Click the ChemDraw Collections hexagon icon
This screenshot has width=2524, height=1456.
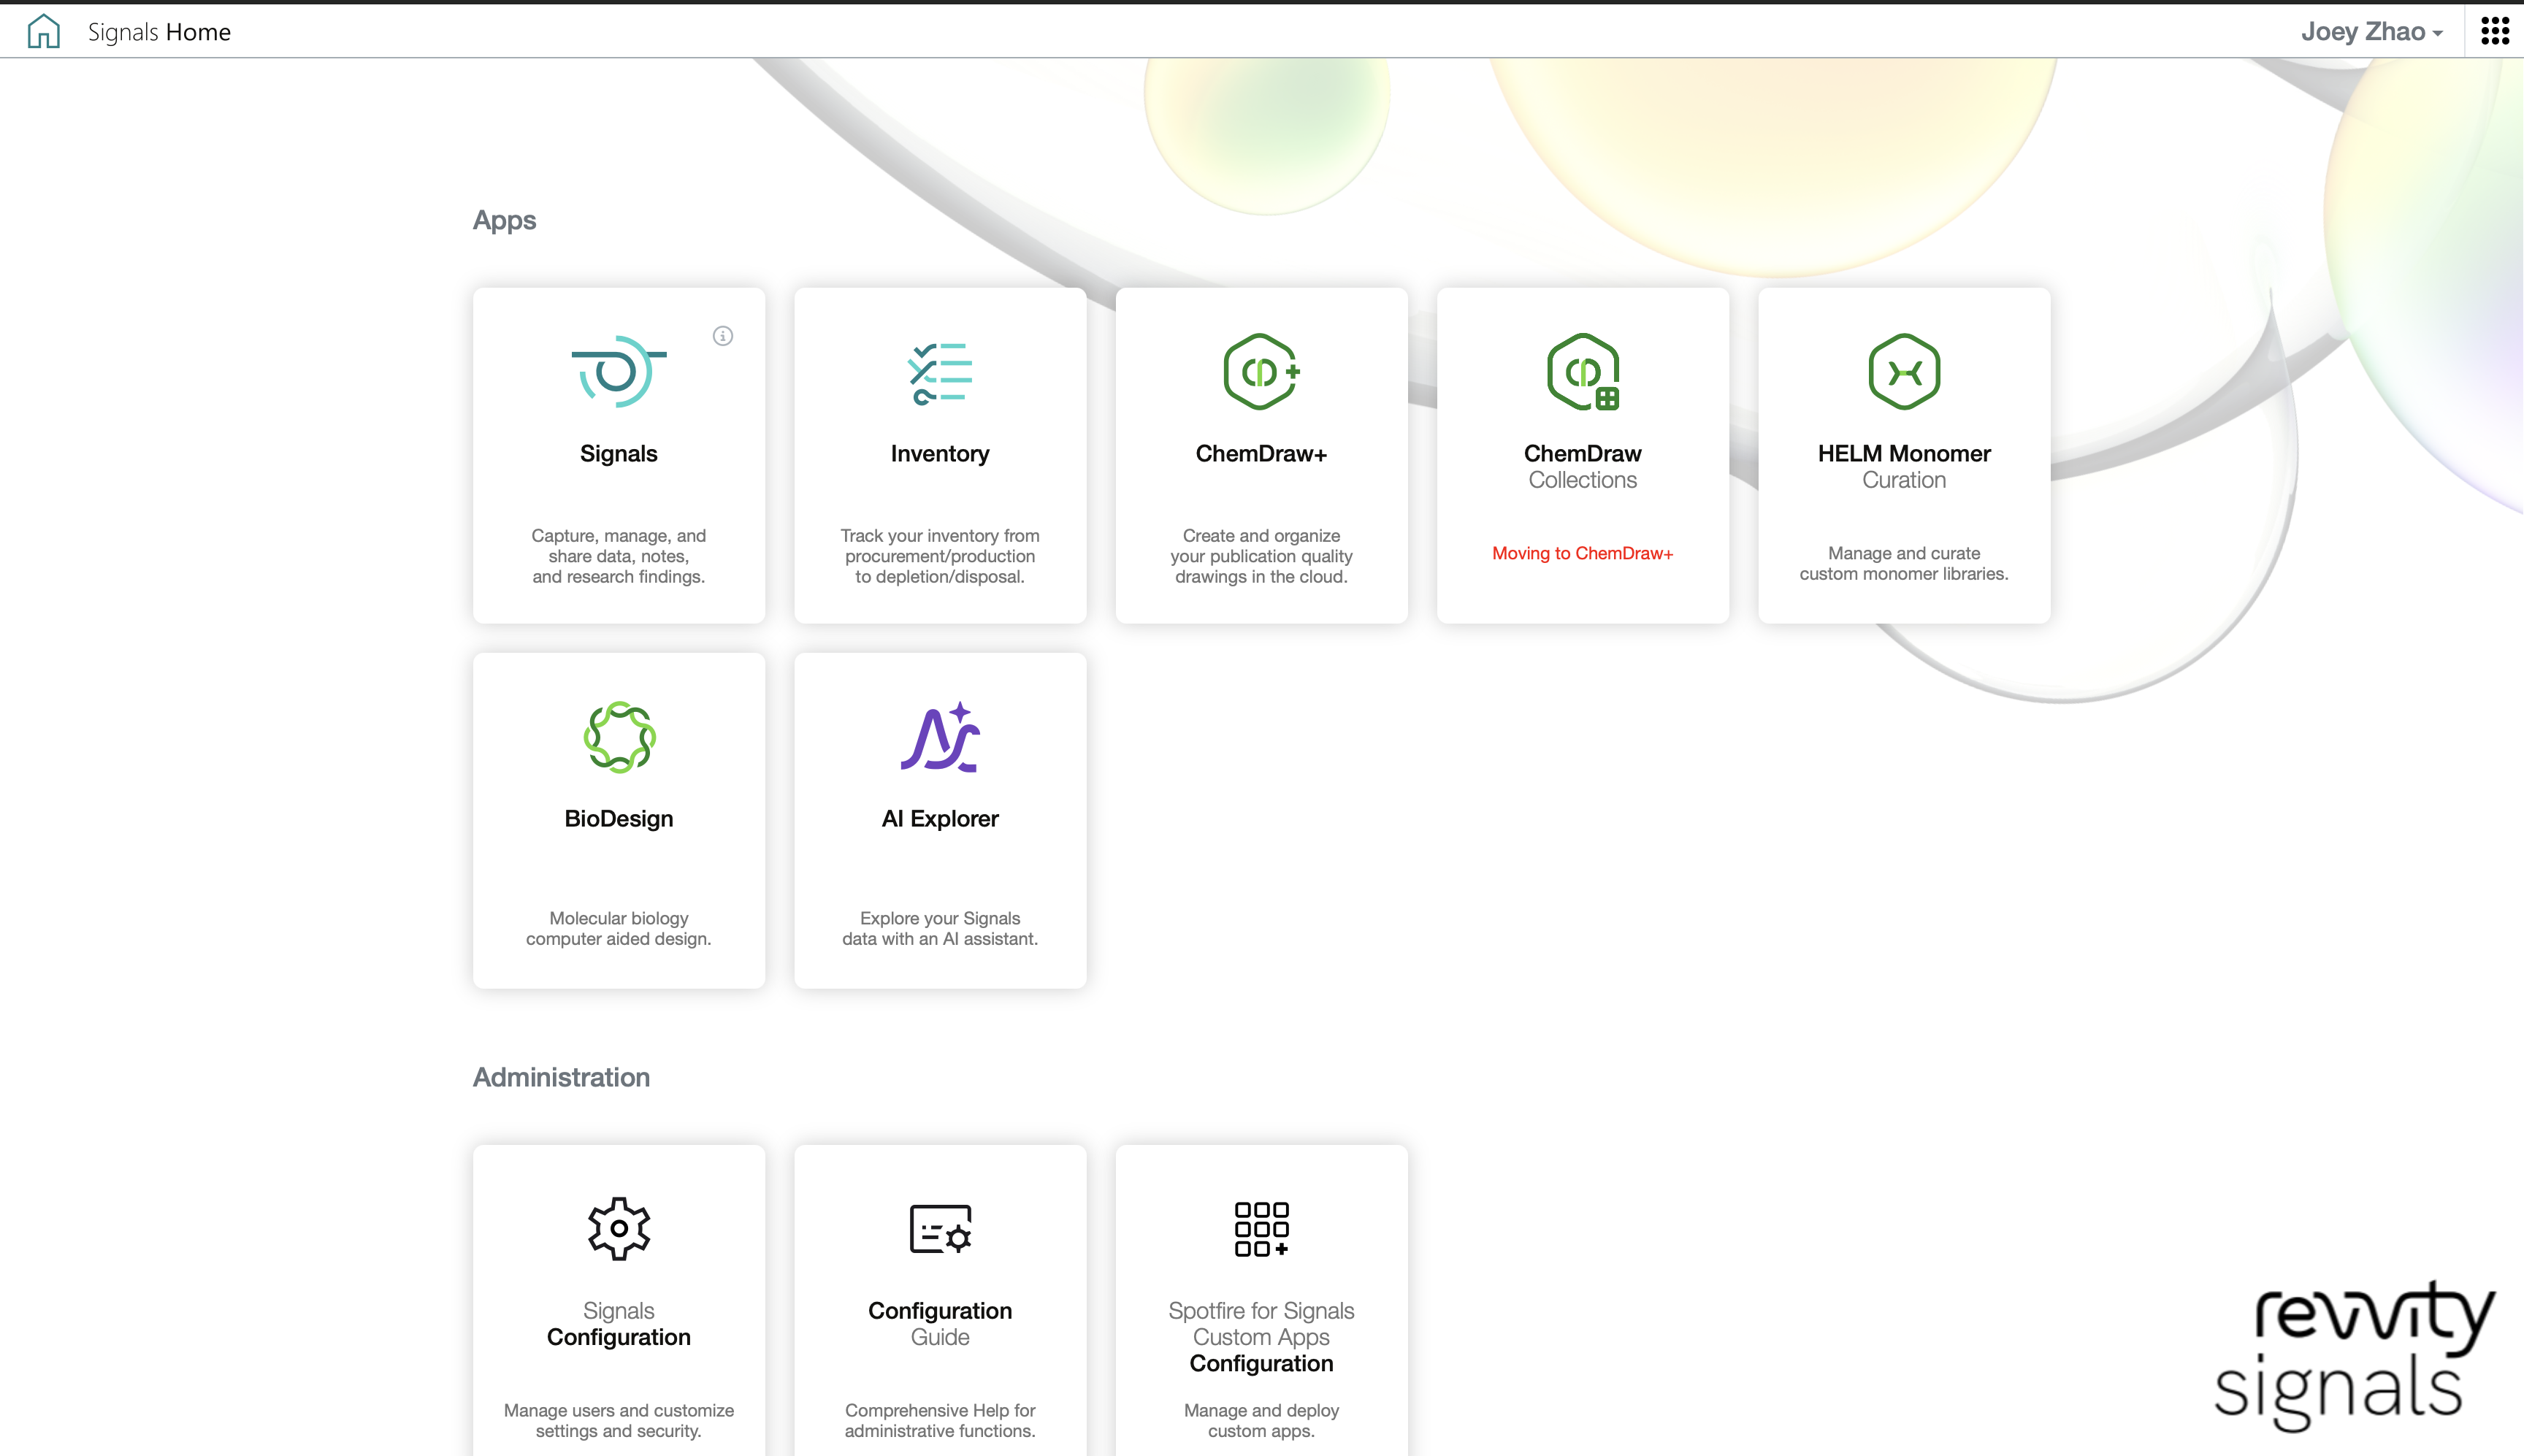click(x=1583, y=371)
